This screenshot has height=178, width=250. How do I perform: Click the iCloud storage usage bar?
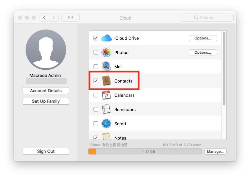click(x=145, y=151)
